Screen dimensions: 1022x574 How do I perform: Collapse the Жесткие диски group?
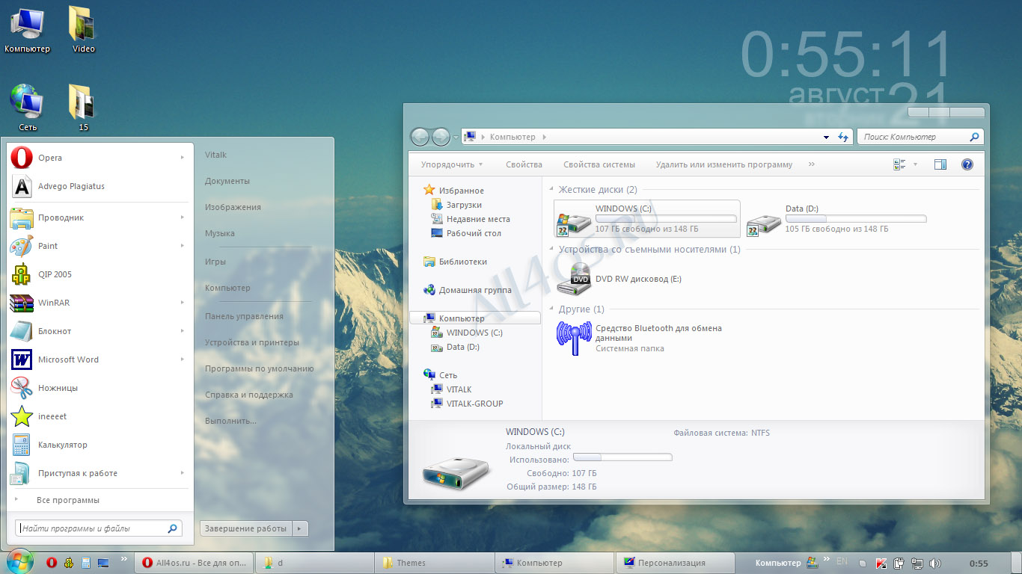tap(551, 190)
